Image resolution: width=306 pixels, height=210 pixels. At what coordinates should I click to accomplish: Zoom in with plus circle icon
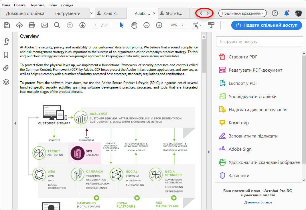click(159, 25)
